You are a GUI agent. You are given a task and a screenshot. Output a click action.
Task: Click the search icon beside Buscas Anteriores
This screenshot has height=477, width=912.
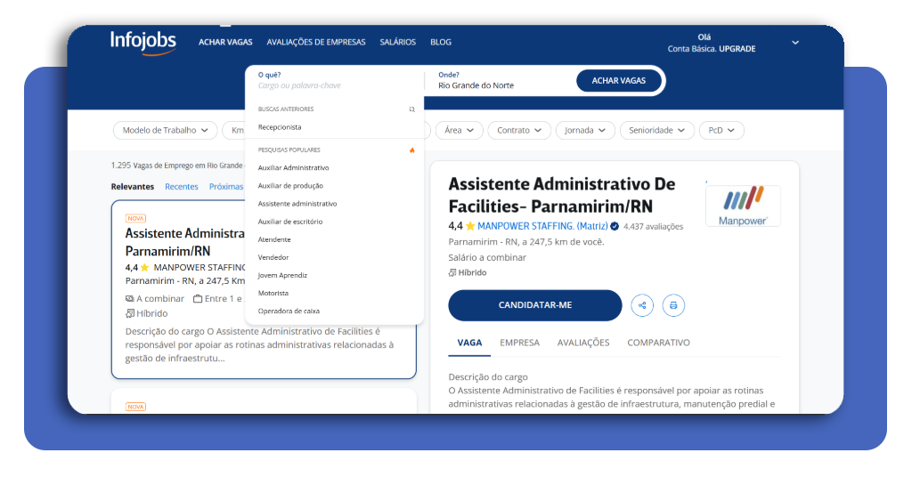411,109
